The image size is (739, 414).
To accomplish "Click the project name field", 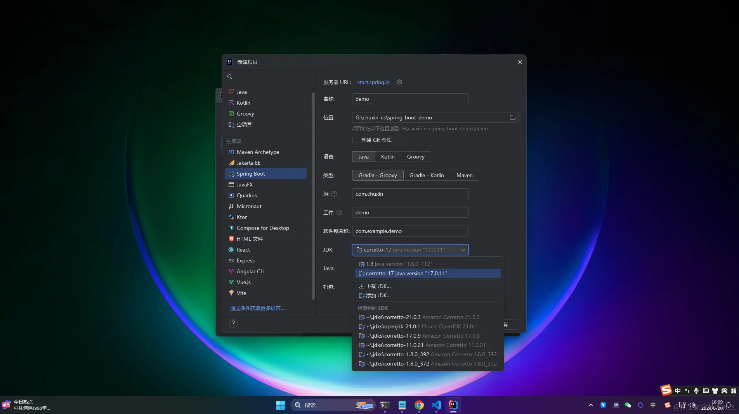I will [x=410, y=99].
